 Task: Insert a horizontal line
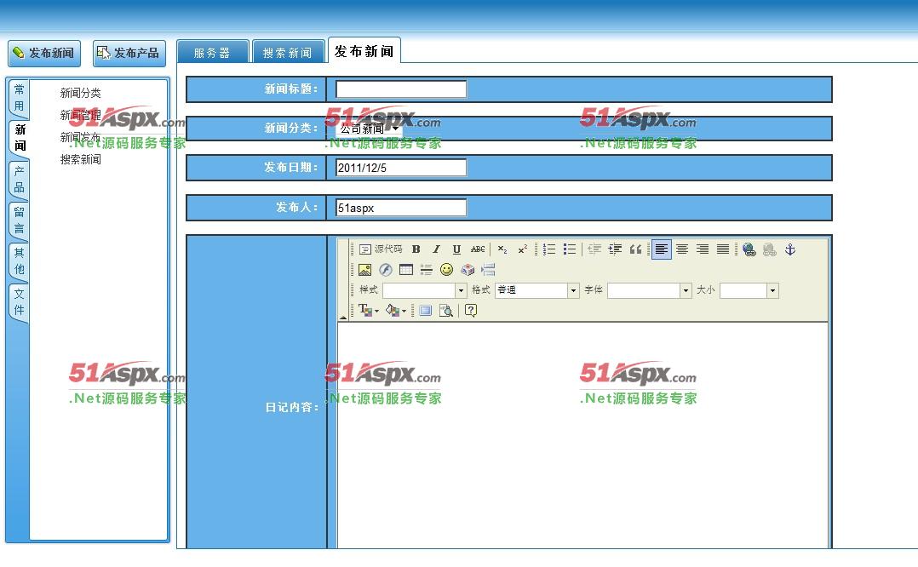pos(426,270)
